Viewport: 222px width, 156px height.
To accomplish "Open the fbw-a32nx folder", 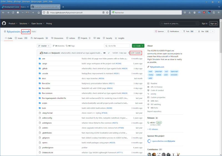I will click(x=46, y=83).
